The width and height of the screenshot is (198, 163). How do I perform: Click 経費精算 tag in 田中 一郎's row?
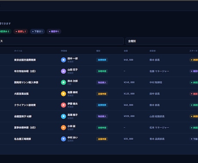tap(102, 60)
